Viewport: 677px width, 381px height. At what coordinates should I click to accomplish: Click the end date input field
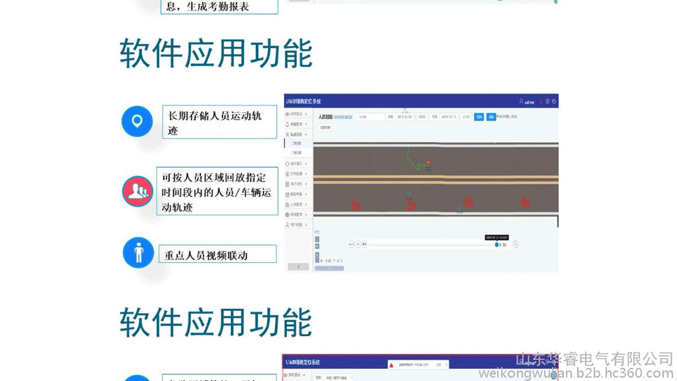pyautogui.click(x=449, y=117)
